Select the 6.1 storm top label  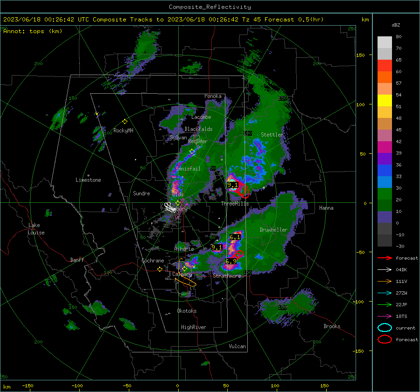click(x=235, y=237)
